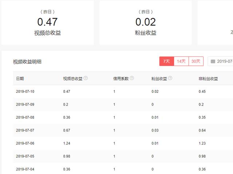
Task: Switch to the 14天 time range
Action: click(x=181, y=62)
